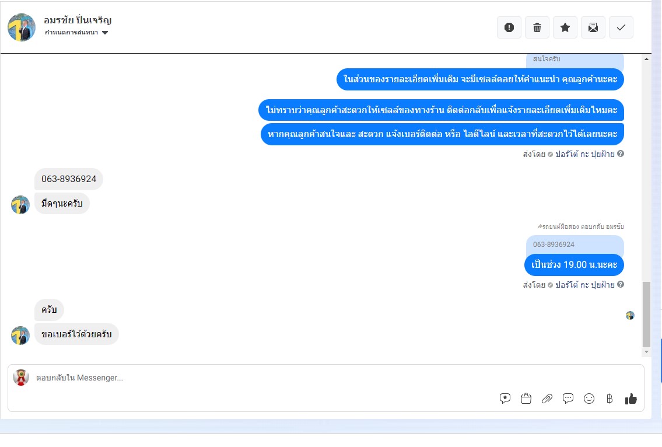
Task: Attach a file with paperclip icon
Action: pyautogui.click(x=547, y=399)
